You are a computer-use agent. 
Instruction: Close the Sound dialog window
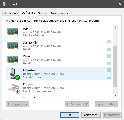(x=120, y=4)
